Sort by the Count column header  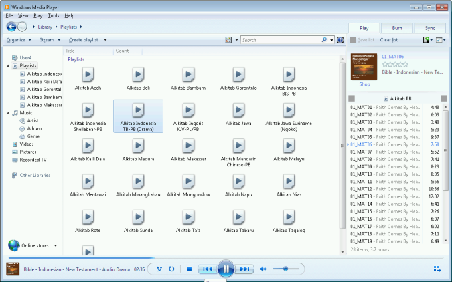coord(123,51)
